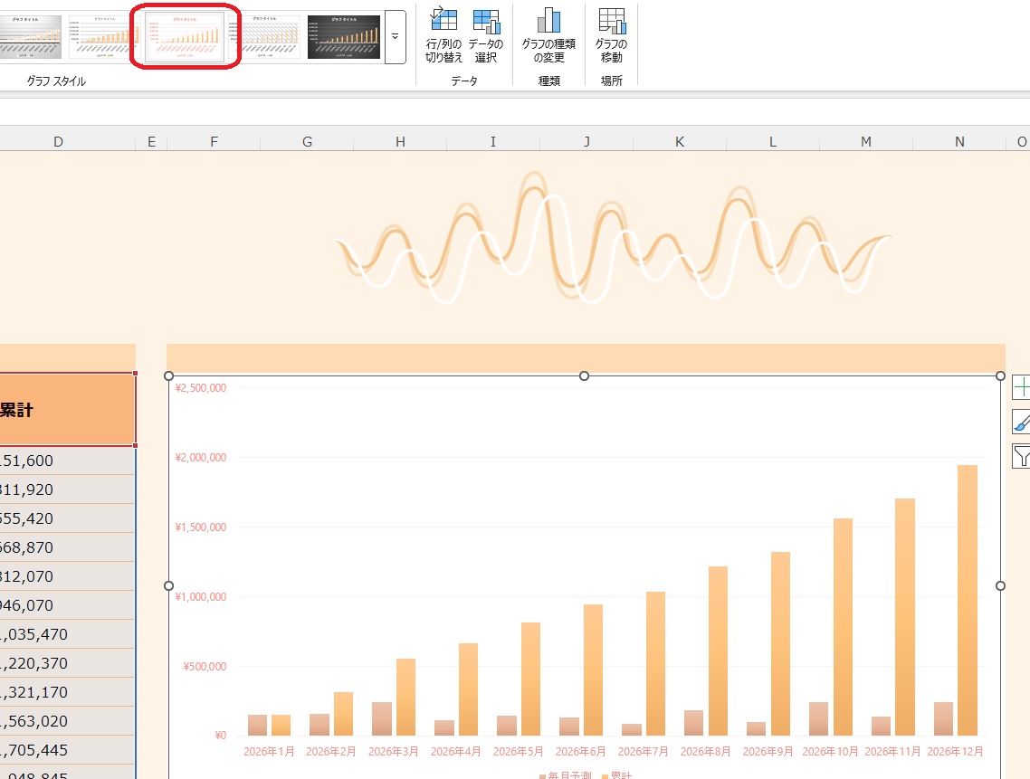
Task: Select column J header
Action: [587, 141]
